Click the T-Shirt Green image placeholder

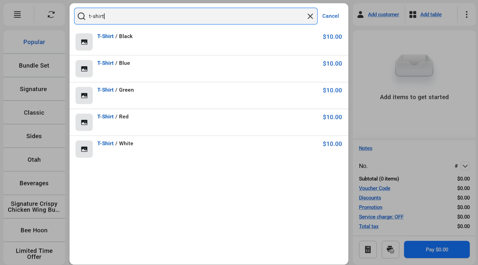[x=84, y=96]
